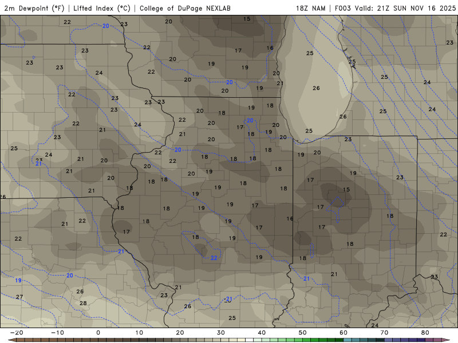Click the 80 label on the color scale
The height and width of the screenshot is (343, 458).
tap(425, 333)
